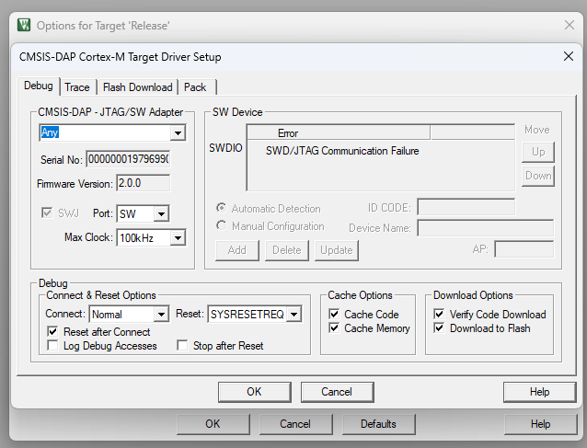Screen dimensions: 587x448
Task: Enable Log Debug Accesses checkbox
Action: click(52, 346)
